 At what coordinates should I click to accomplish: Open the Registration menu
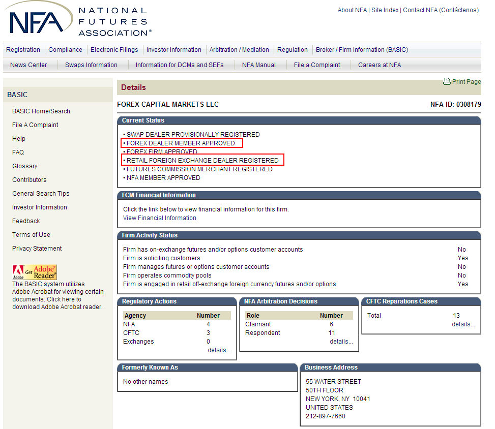click(23, 50)
